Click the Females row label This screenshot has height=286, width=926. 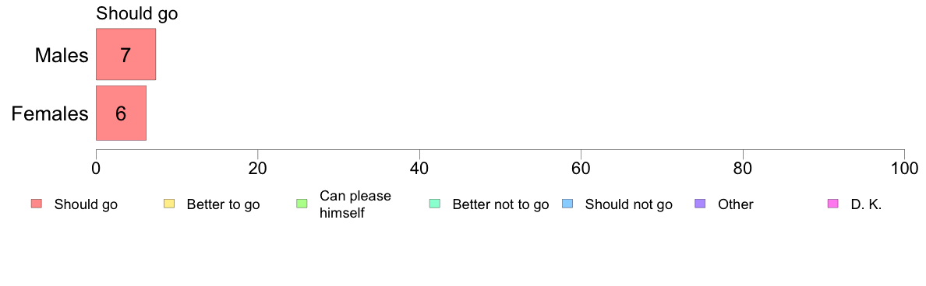pos(50,113)
